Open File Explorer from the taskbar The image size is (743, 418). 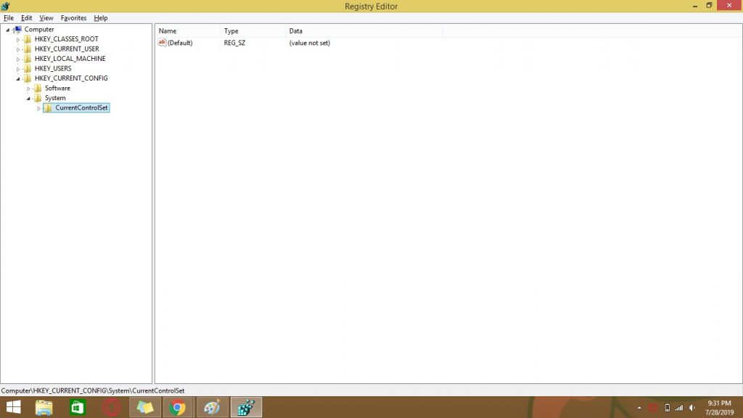(44, 407)
